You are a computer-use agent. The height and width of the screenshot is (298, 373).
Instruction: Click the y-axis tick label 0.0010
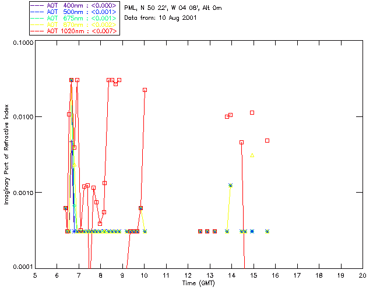pos(23,193)
